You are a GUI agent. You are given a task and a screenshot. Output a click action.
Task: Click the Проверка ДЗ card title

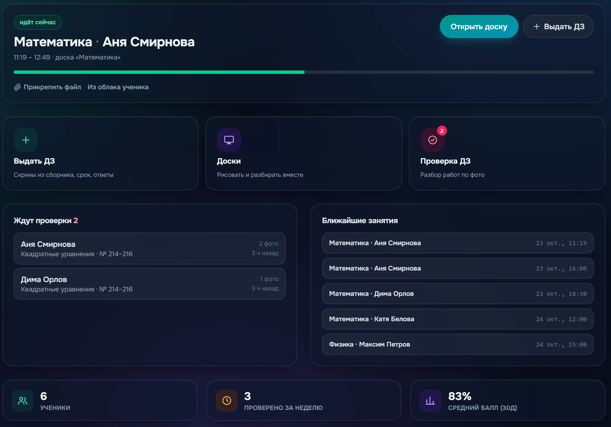pyautogui.click(x=446, y=161)
